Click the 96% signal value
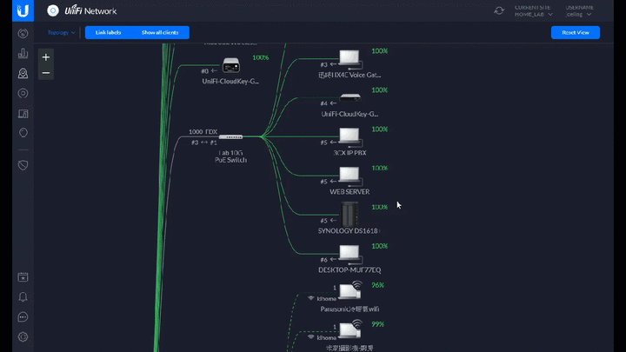Viewport: 626px width, 352px height. [x=377, y=285]
